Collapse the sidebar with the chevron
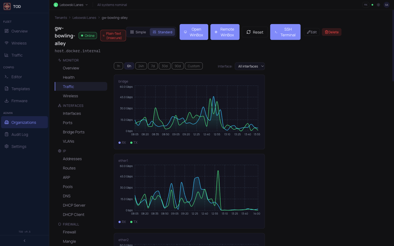The width and height of the screenshot is (394, 246). pos(24,241)
